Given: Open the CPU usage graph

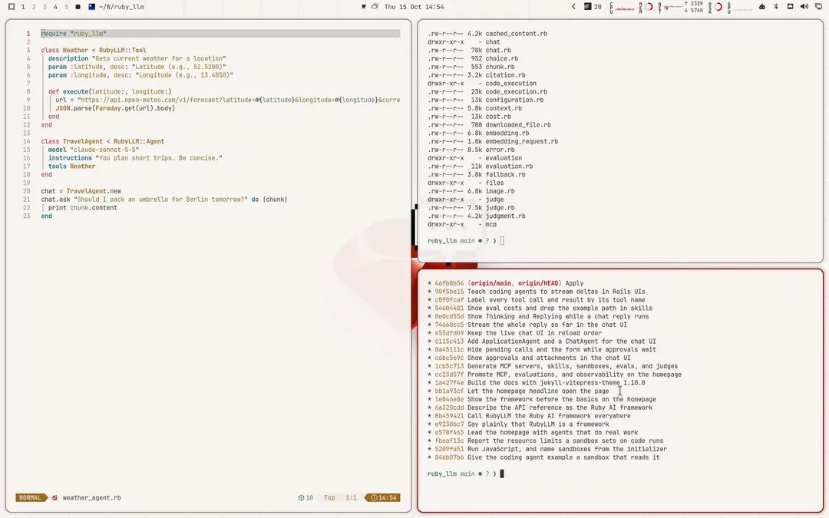Looking at the screenshot, I should coord(623,7).
